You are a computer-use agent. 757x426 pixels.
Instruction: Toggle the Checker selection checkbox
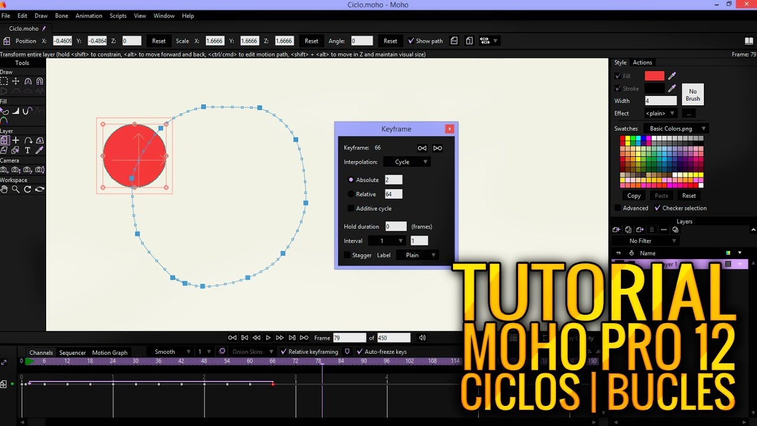click(x=657, y=208)
